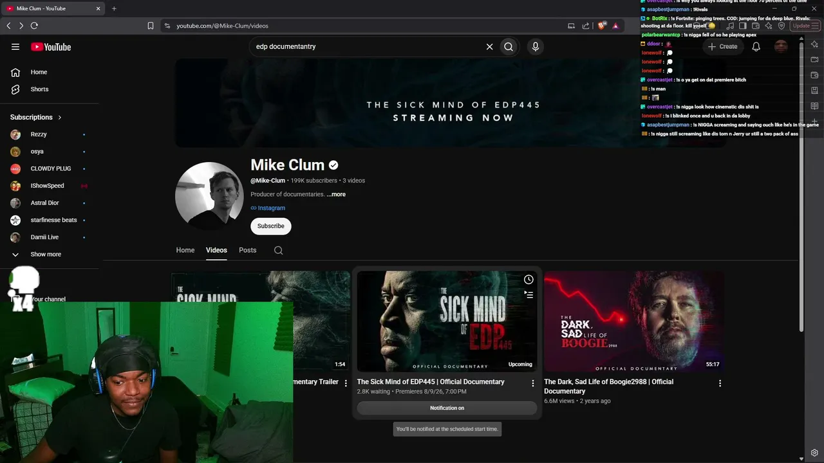Open the bookmarks icon in the sidebar

tap(814, 91)
